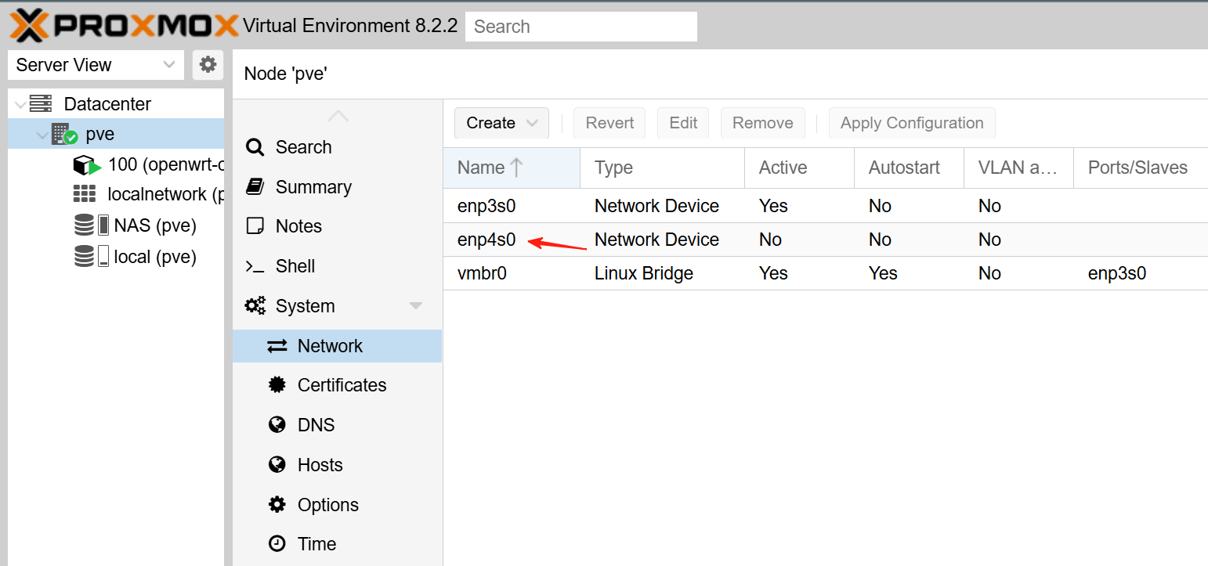1208x566 pixels.
Task: Expand the Create dropdown button
Action: 501,123
